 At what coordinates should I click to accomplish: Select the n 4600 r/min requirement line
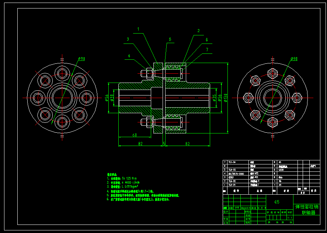tap(123, 182)
